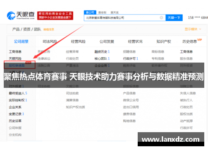The image size is (208, 150).
Task: Open the 知识产权出质 entry
Action: coord(75,107)
